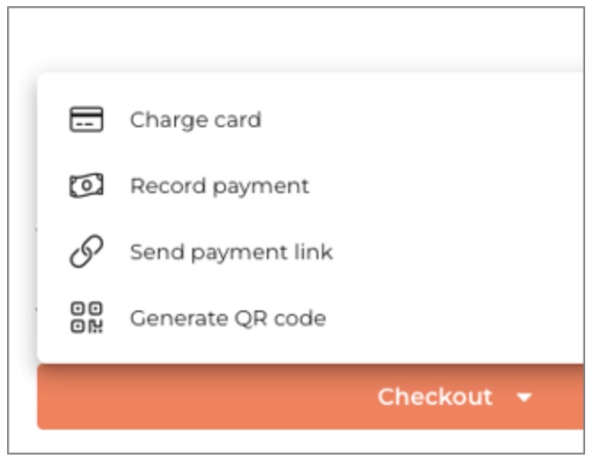Open card charging via the card icon
Viewport: 594px width, 459px height.
pyautogui.click(x=86, y=120)
